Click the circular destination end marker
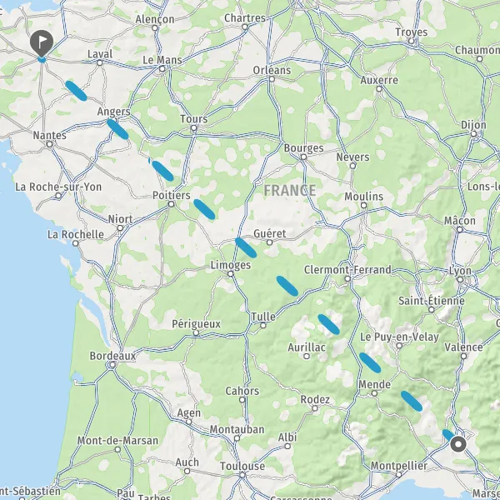This screenshot has height=500, width=500. tap(458, 444)
